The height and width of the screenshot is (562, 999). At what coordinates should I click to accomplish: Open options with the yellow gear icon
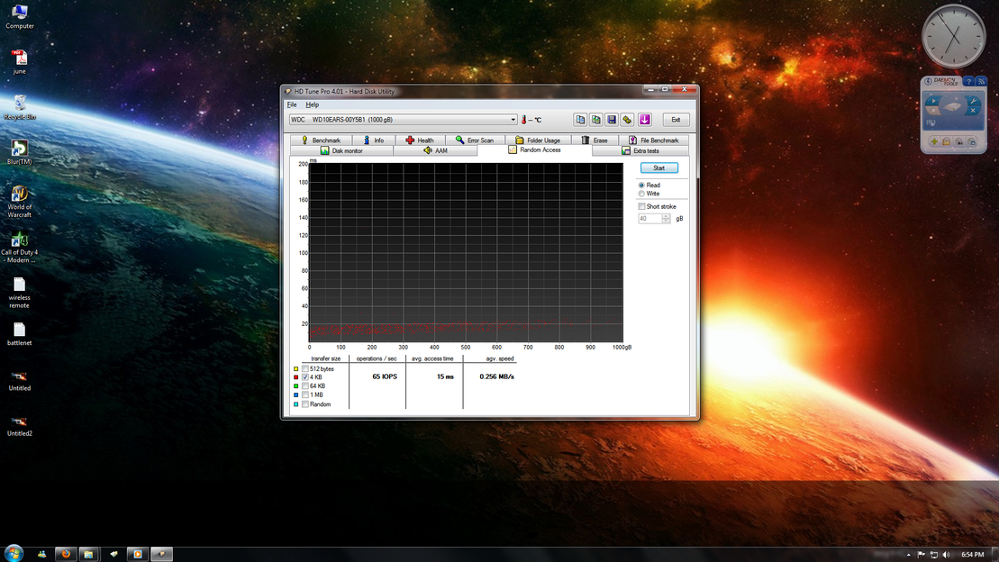[x=629, y=119]
